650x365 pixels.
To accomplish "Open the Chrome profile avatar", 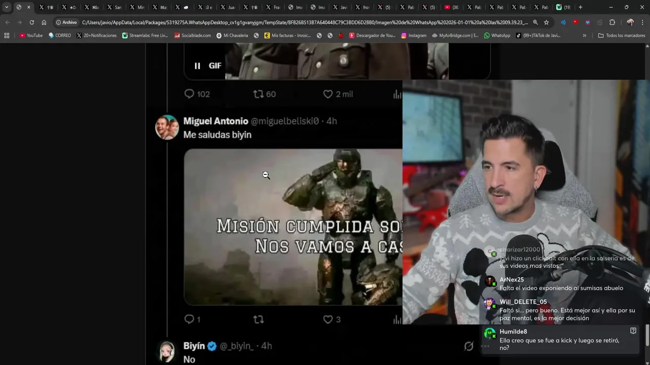I will pos(630,22).
